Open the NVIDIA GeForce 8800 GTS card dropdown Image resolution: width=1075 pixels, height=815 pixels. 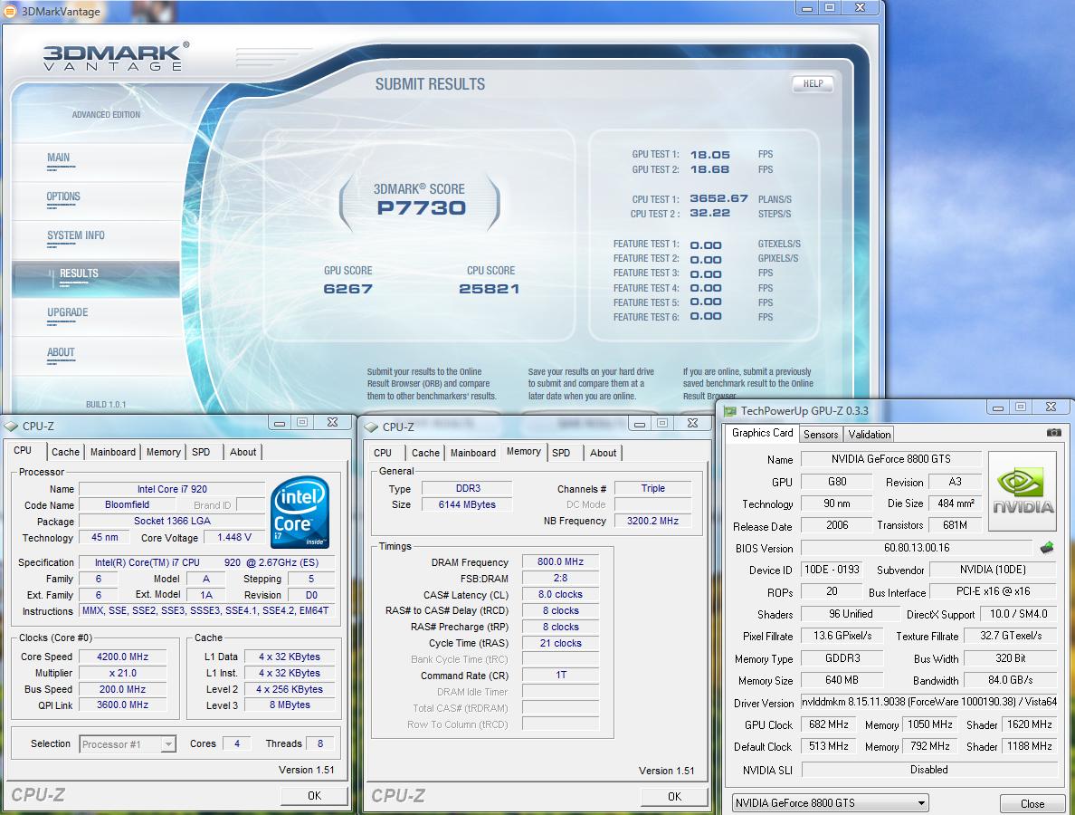point(921,802)
